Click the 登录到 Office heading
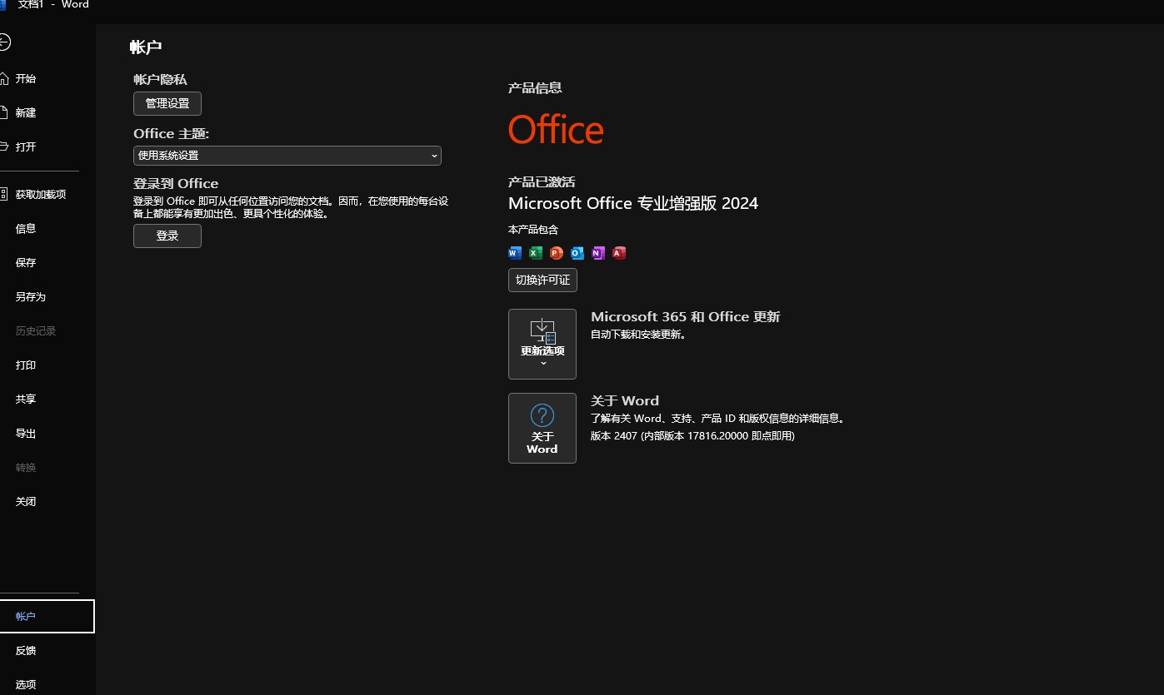 click(176, 183)
